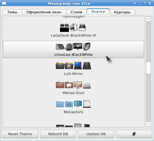
Task: Click the Update DB button
Action: [96, 134]
